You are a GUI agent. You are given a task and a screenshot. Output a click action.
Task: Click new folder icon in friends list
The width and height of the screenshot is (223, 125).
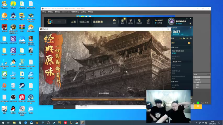[x=184, y=38]
